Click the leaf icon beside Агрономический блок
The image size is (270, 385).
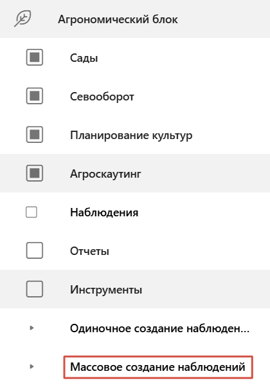[22, 19]
